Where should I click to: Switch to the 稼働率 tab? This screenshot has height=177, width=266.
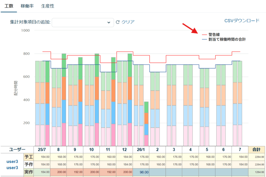pos(27,6)
